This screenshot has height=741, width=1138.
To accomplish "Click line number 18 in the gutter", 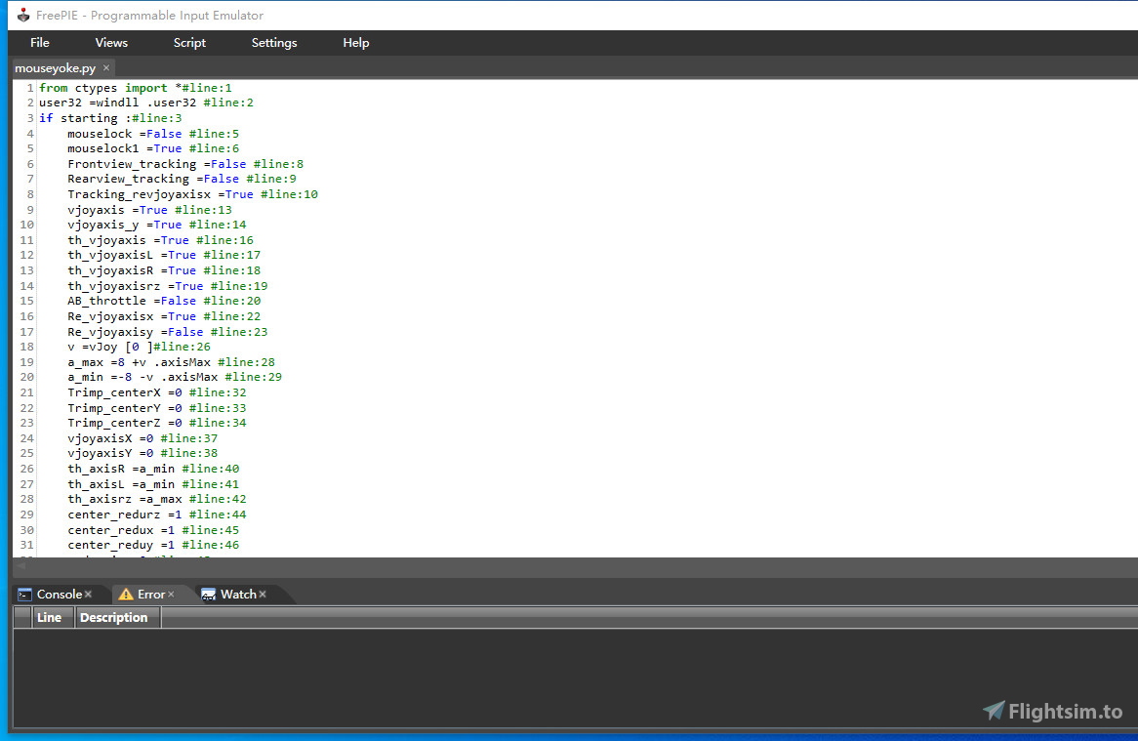I will pos(26,346).
